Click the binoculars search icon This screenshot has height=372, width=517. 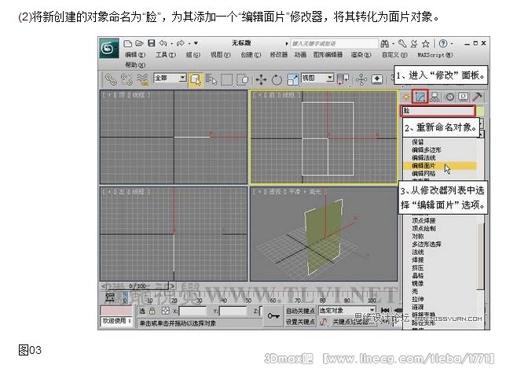384,43
